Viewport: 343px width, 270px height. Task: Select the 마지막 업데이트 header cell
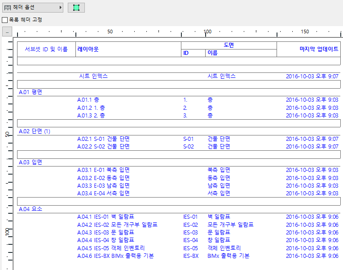[309, 49]
